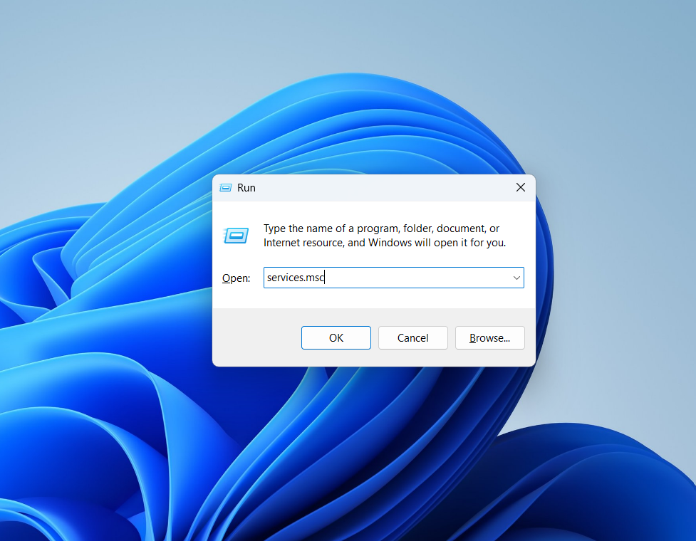Close the Run dialog window

click(521, 188)
